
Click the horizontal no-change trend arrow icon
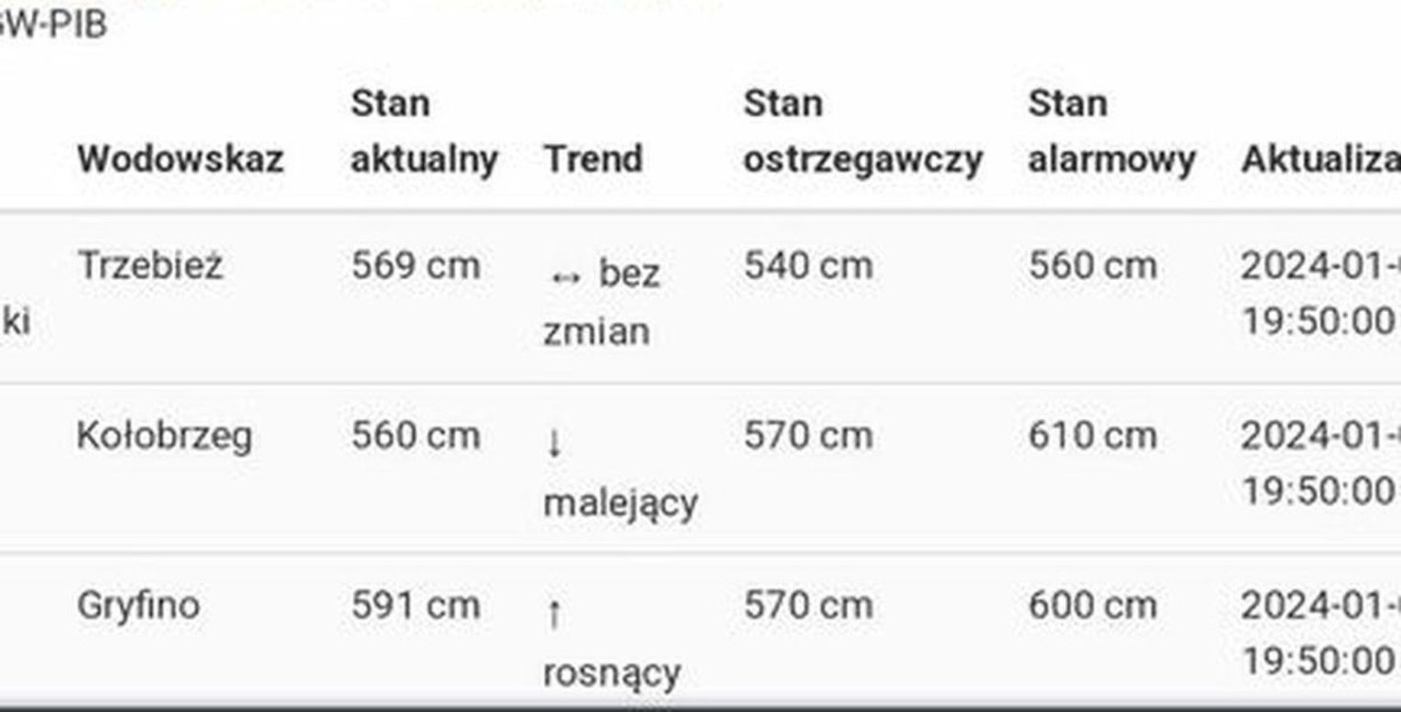pyautogui.click(x=565, y=275)
